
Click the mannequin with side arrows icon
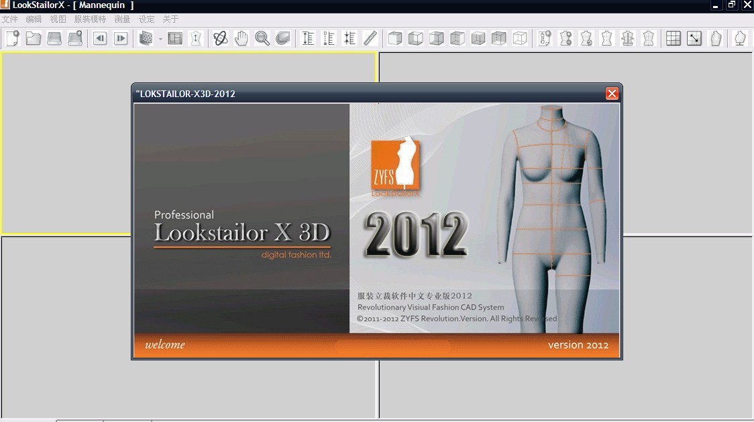(x=627, y=38)
